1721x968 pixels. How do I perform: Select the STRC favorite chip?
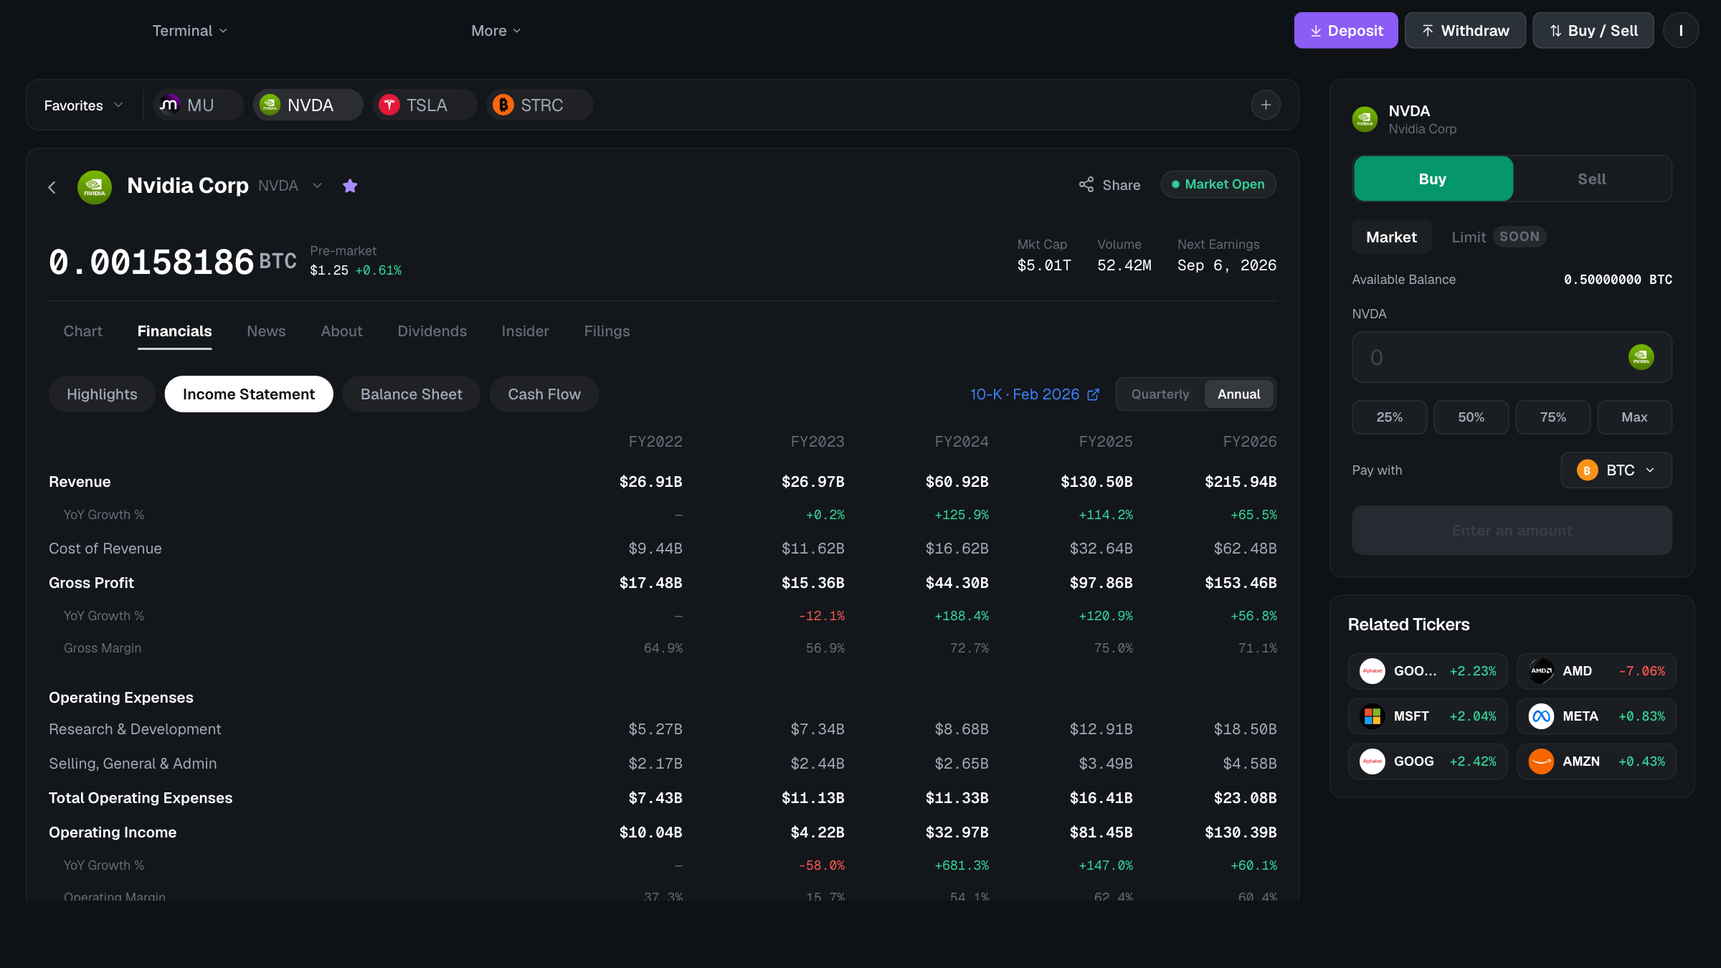coord(539,105)
